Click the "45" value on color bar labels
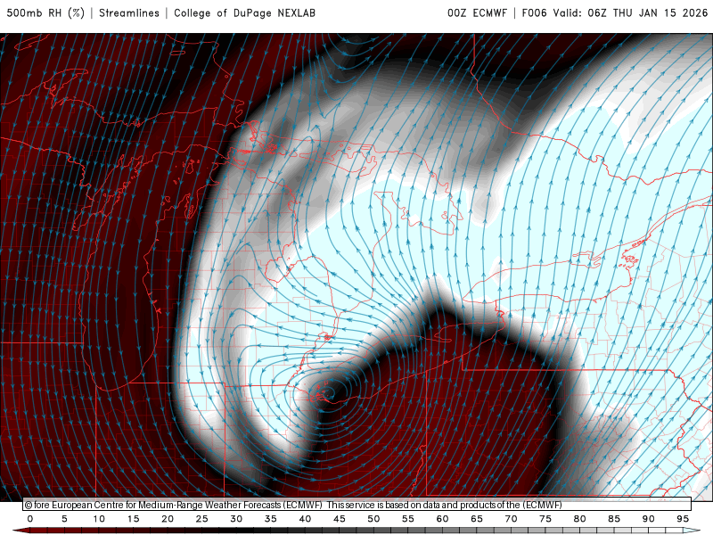The width and height of the screenshot is (713, 535). point(340,519)
